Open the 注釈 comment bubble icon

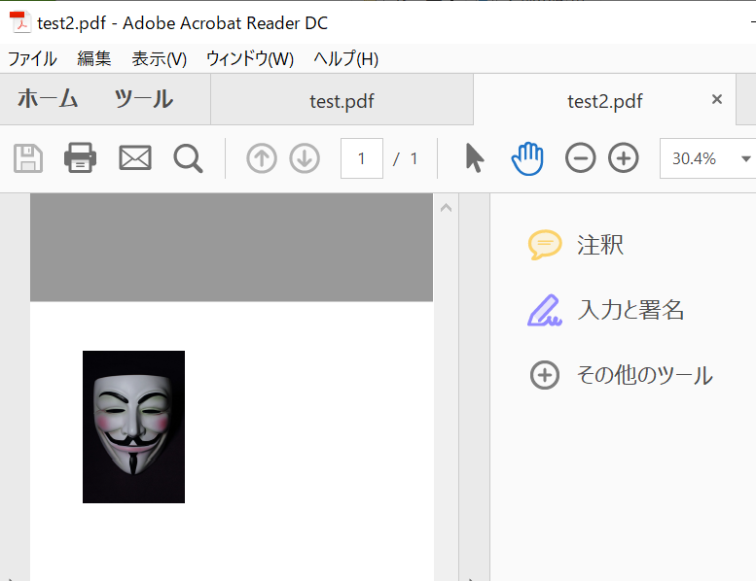[545, 245]
